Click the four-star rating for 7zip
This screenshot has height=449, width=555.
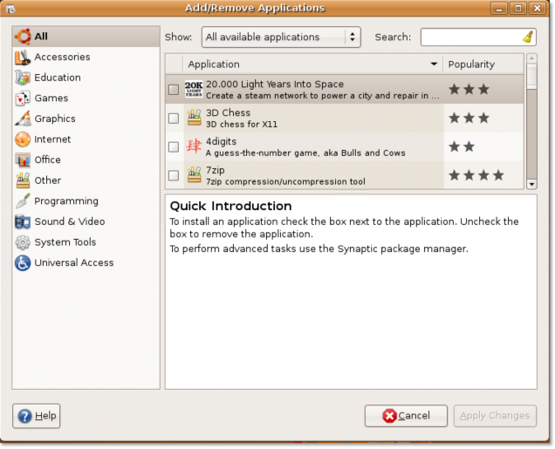[476, 175]
